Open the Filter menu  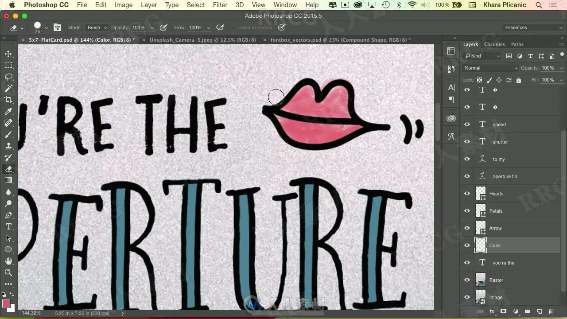click(x=220, y=5)
